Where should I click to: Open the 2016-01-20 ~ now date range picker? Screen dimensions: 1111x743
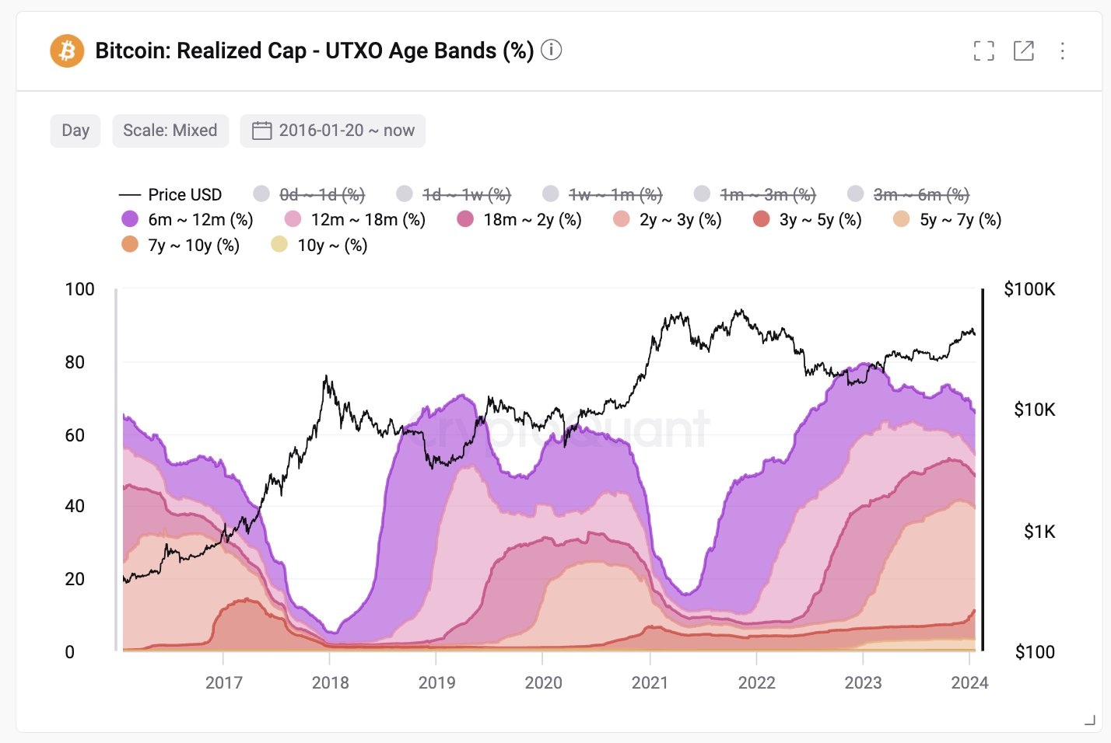[333, 130]
